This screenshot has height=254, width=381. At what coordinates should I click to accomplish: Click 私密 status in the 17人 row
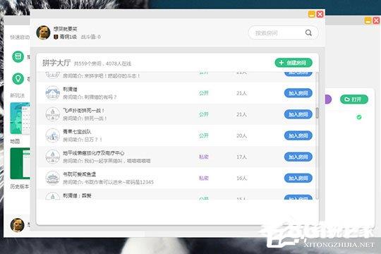[x=204, y=157]
